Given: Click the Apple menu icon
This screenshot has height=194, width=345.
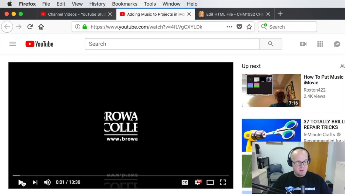Looking at the screenshot, I should pos(9,4).
